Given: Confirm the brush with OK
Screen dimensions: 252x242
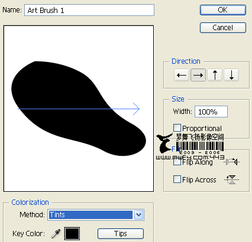Looking at the screenshot, I should pos(223,10).
